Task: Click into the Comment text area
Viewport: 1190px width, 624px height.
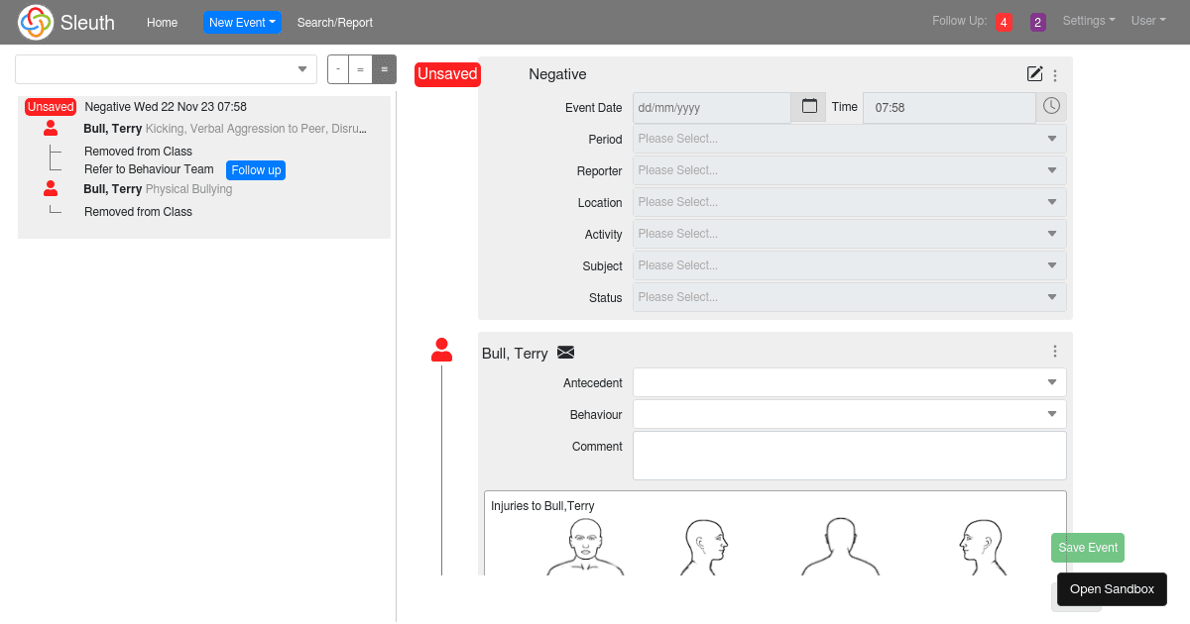Action: tap(849, 456)
